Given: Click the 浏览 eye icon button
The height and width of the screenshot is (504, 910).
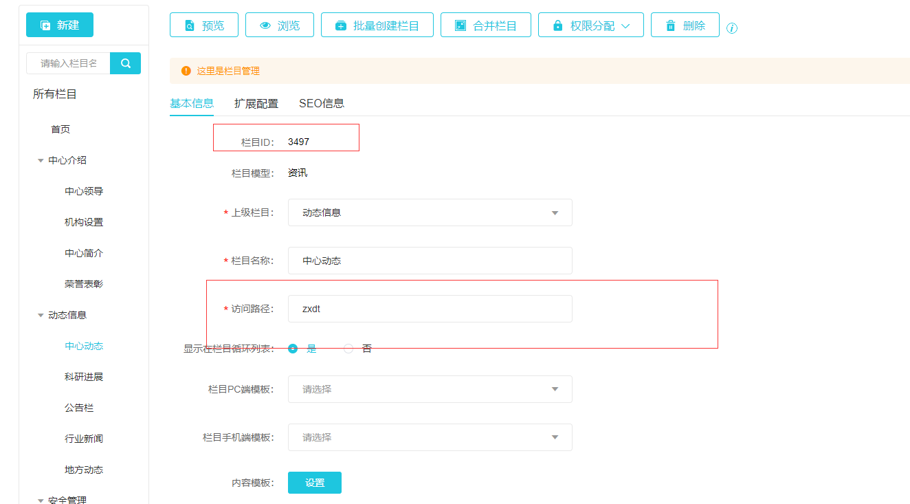Looking at the screenshot, I should tap(280, 25).
